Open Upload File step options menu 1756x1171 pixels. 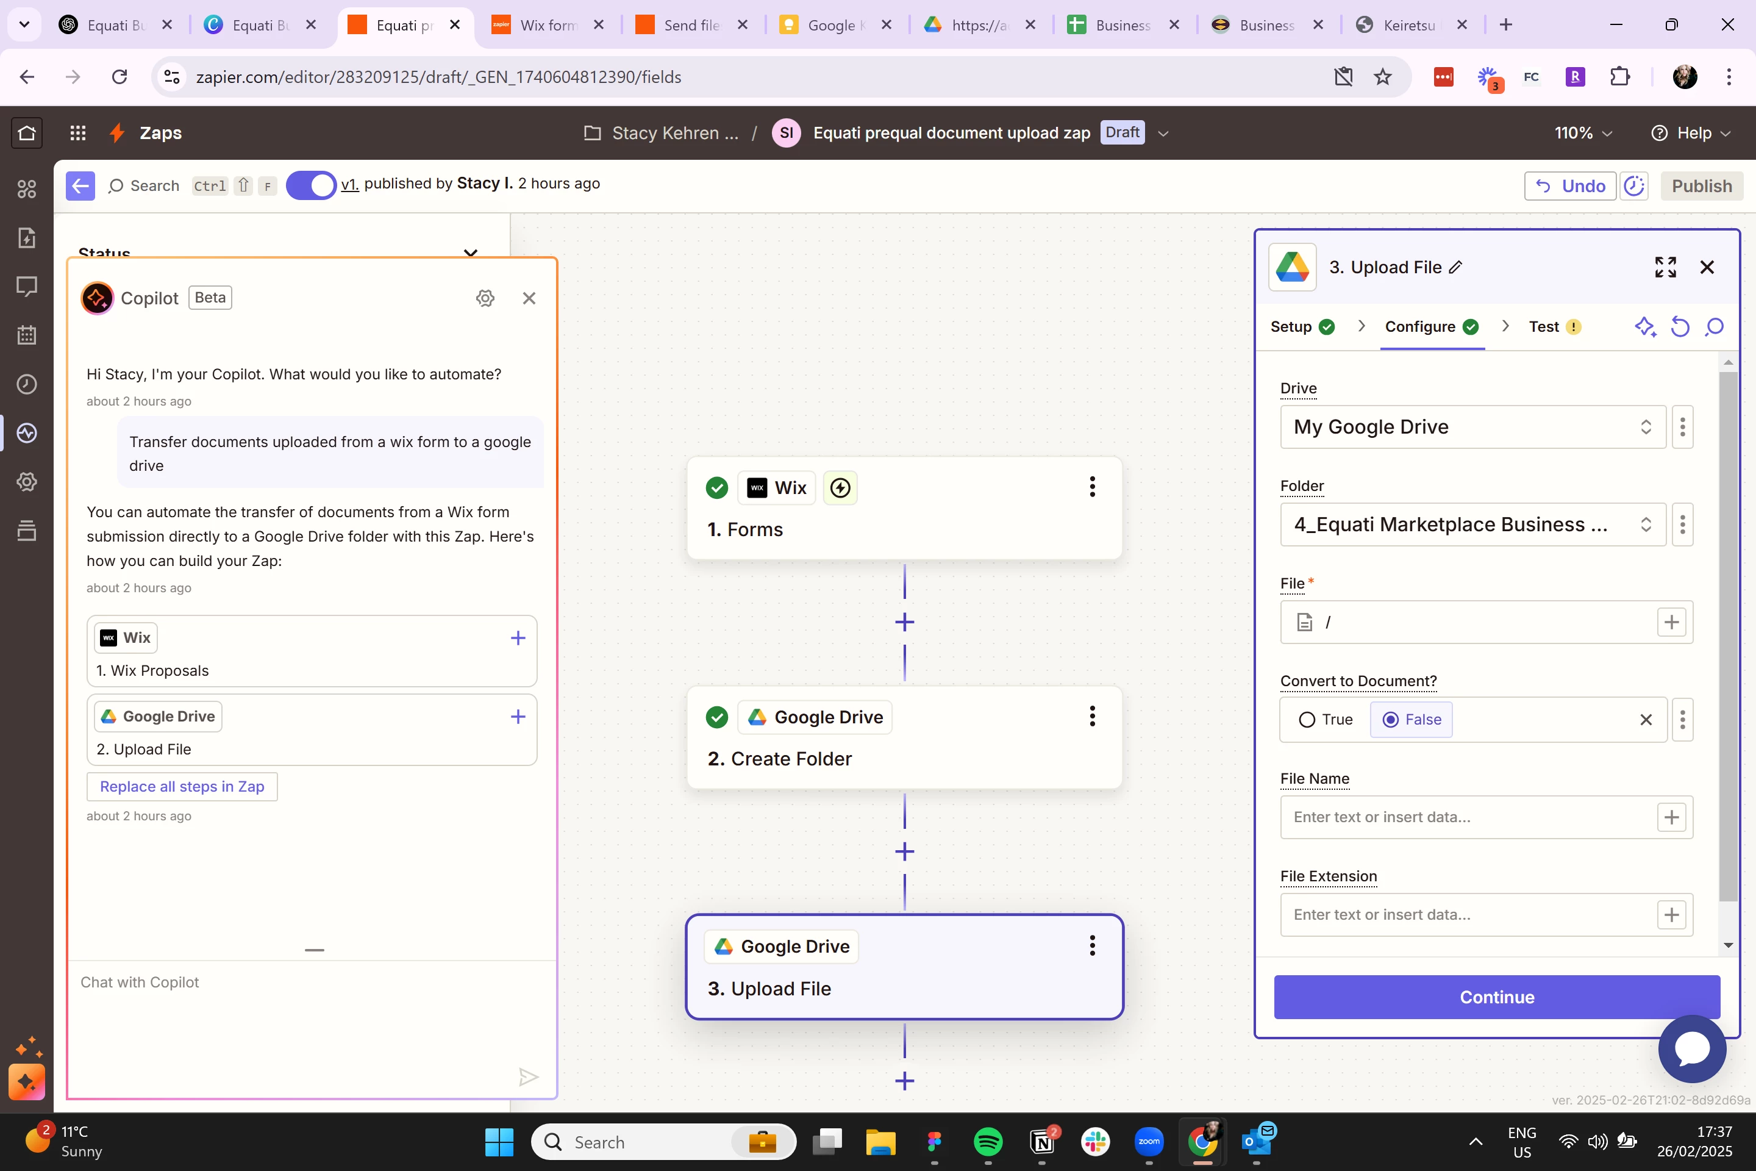tap(1092, 945)
